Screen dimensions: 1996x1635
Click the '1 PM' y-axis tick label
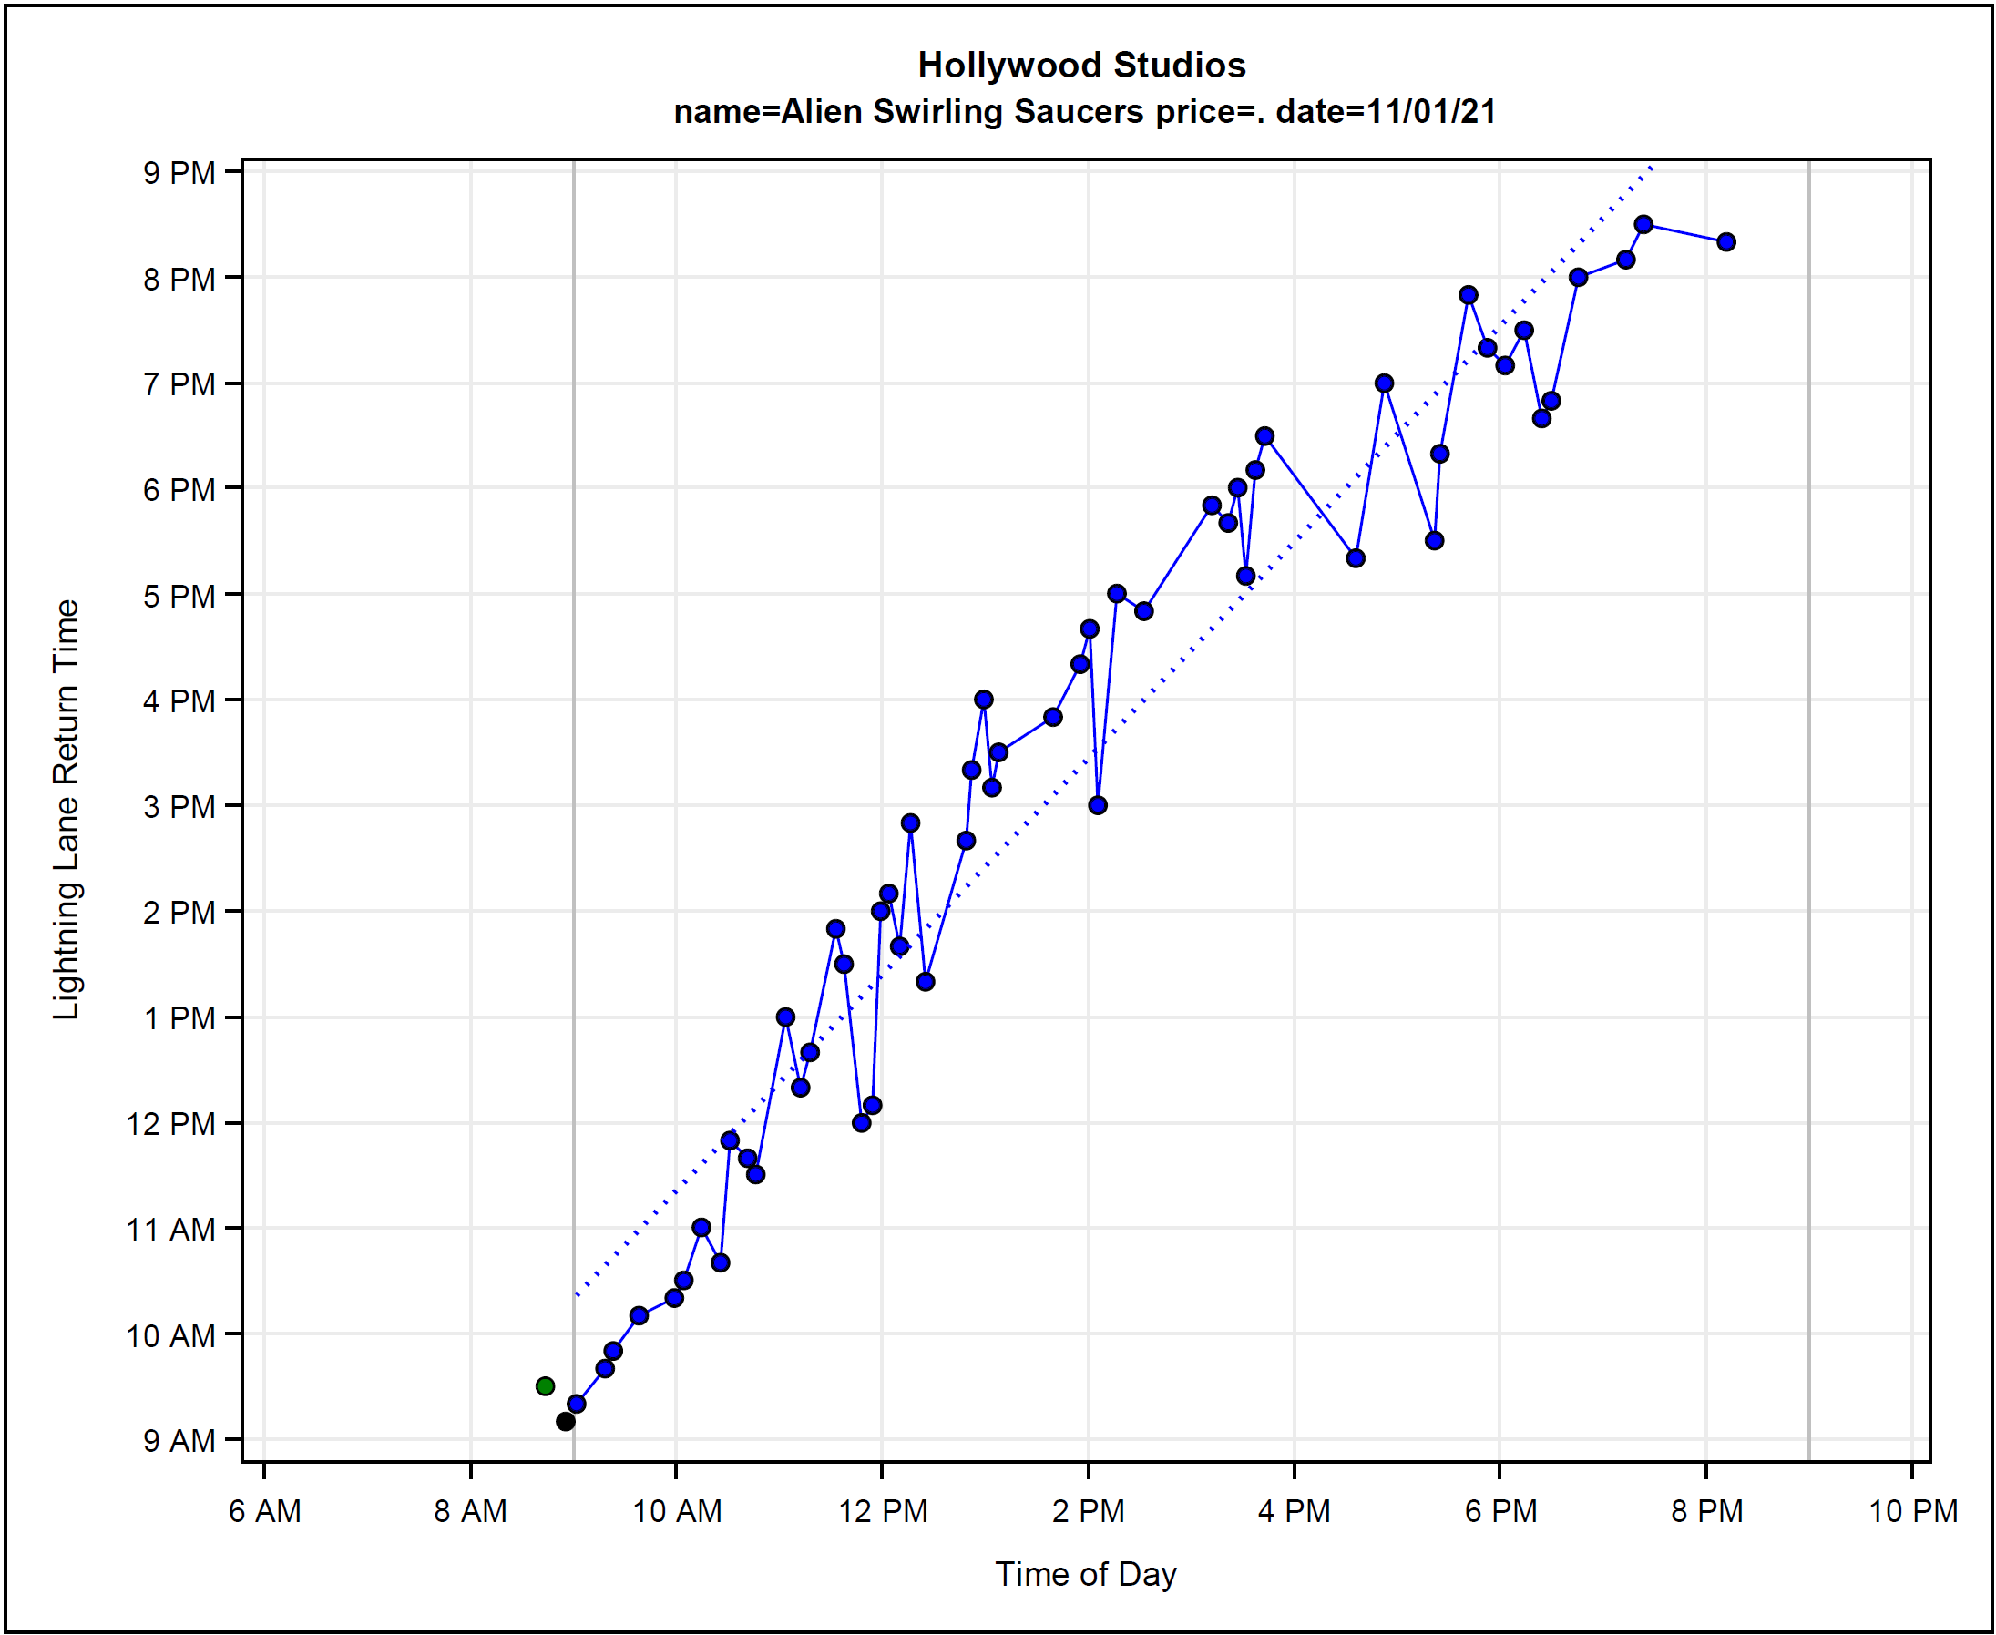(179, 1018)
